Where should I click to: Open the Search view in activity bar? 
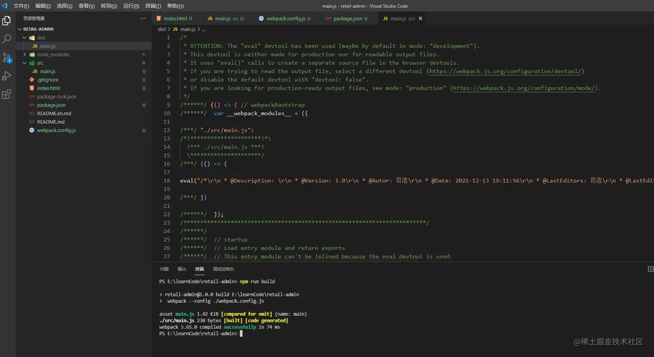6,39
